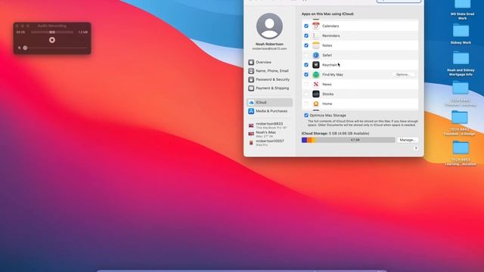Select the iCloud sidebar section
The width and height of the screenshot is (484, 272).
click(269, 103)
